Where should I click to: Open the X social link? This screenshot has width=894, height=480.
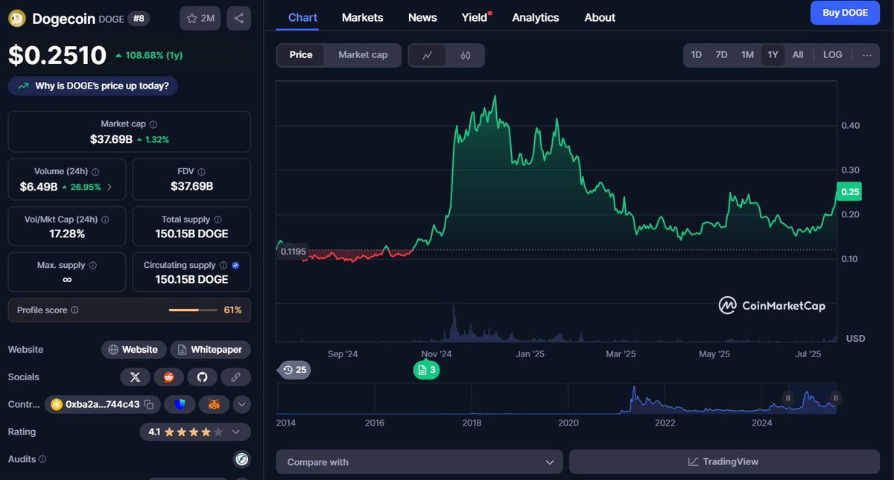click(x=135, y=377)
